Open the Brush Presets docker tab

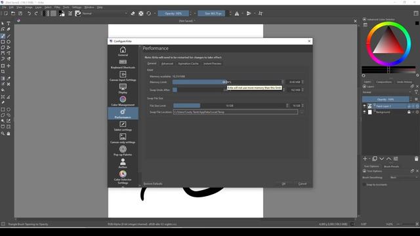392,167
